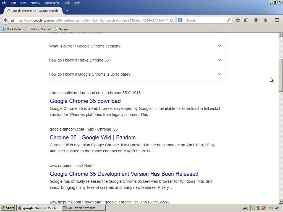Image resolution: width=283 pixels, height=212 pixels.
Task: Open the Most Visited bookmarks folder
Action: [x=12, y=29]
